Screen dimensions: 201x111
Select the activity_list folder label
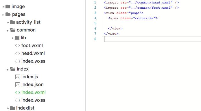[x=28, y=22]
